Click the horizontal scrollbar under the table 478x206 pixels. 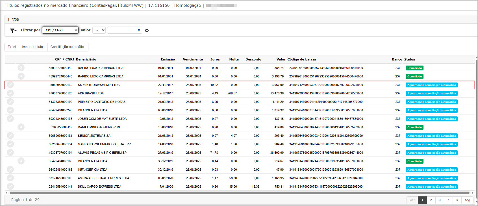pos(239,193)
